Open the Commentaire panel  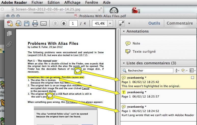click(180, 23)
